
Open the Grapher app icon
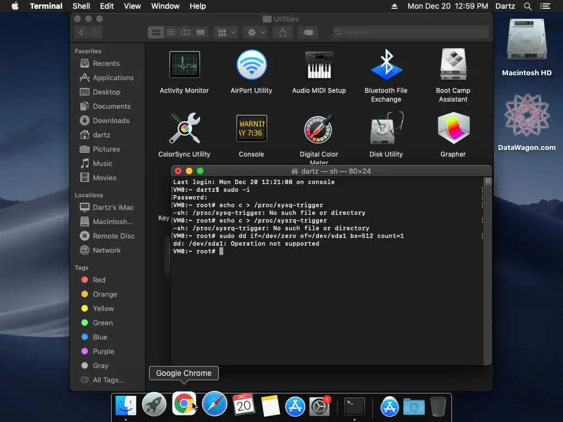[x=453, y=128]
